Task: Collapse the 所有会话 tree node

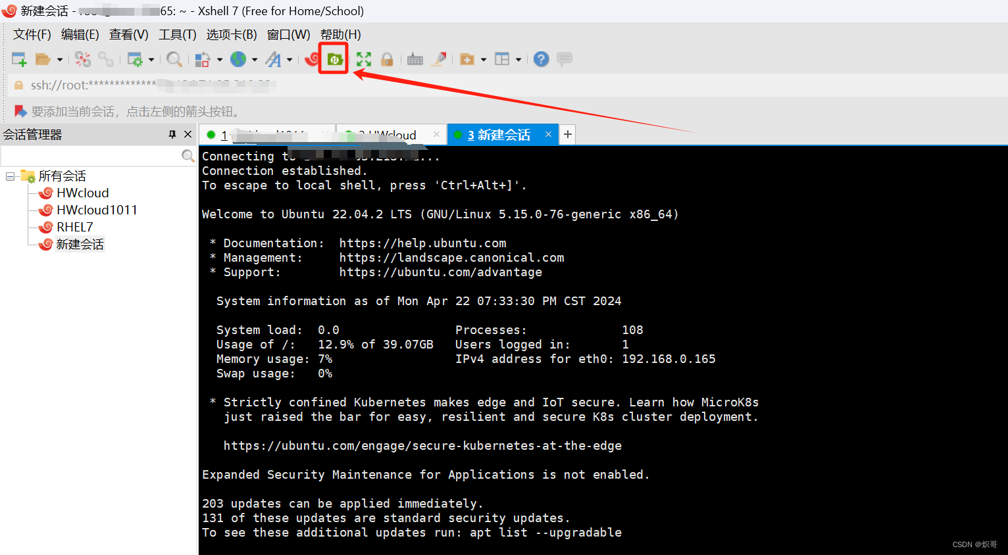Action: [x=10, y=176]
